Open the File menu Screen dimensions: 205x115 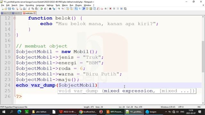[x=3, y=5]
